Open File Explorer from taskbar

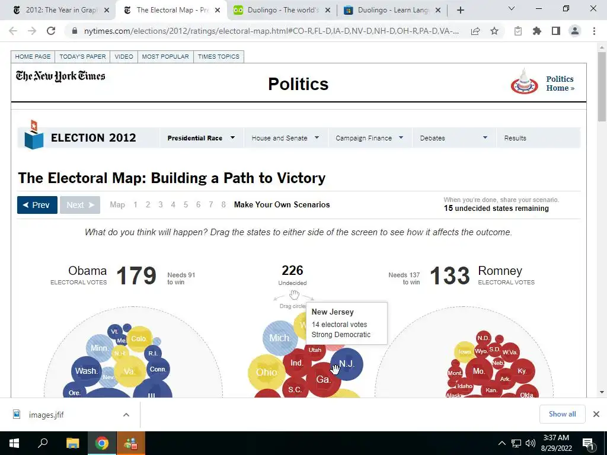72,443
